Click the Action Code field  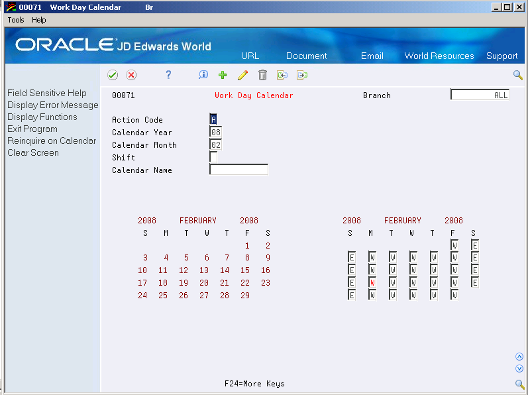click(213, 119)
